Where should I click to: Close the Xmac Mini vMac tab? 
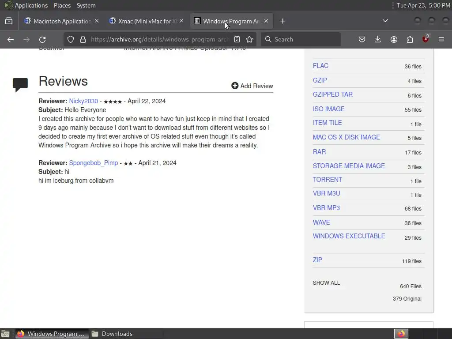pos(181,21)
